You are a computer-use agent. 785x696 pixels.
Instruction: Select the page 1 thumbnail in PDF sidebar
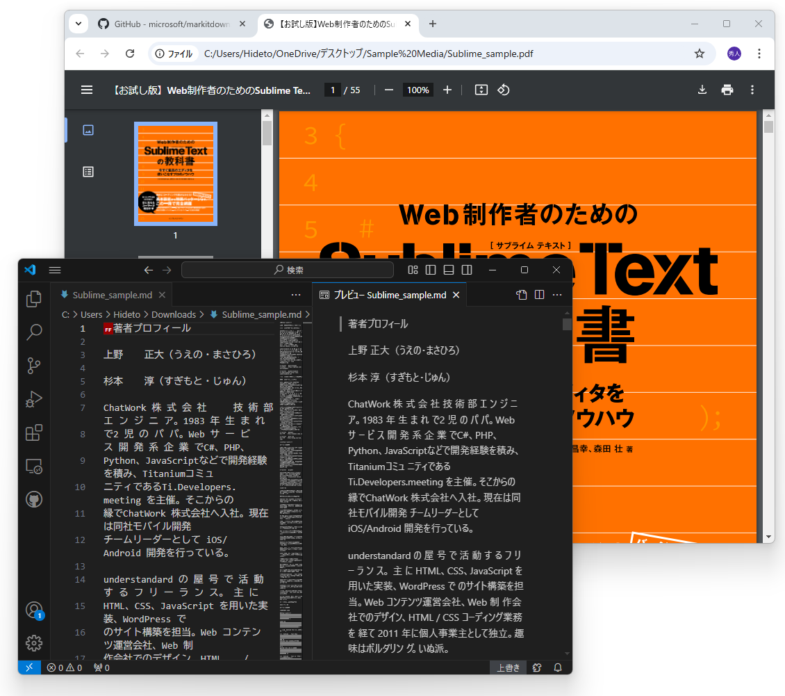pos(175,174)
